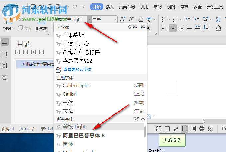The height and width of the screenshot is (152, 226).
Task: Switch to the 引用 tab
Action: (x=144, y=7)
